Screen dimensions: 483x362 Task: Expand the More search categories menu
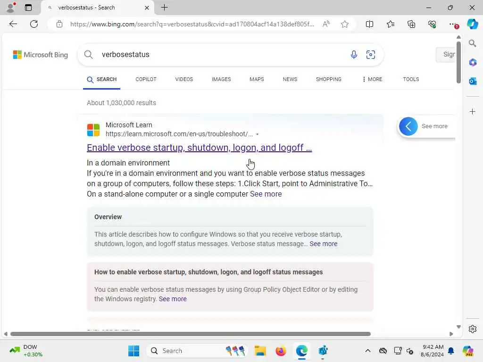tap(372, 79)
